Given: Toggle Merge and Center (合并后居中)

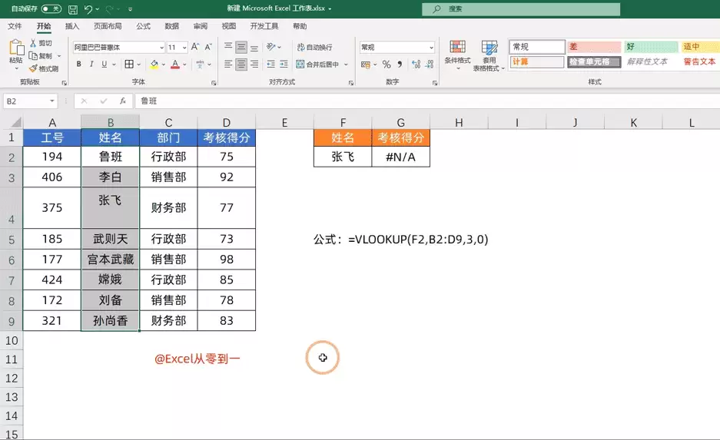Looking at the screenshot, I should coord(318,65).
